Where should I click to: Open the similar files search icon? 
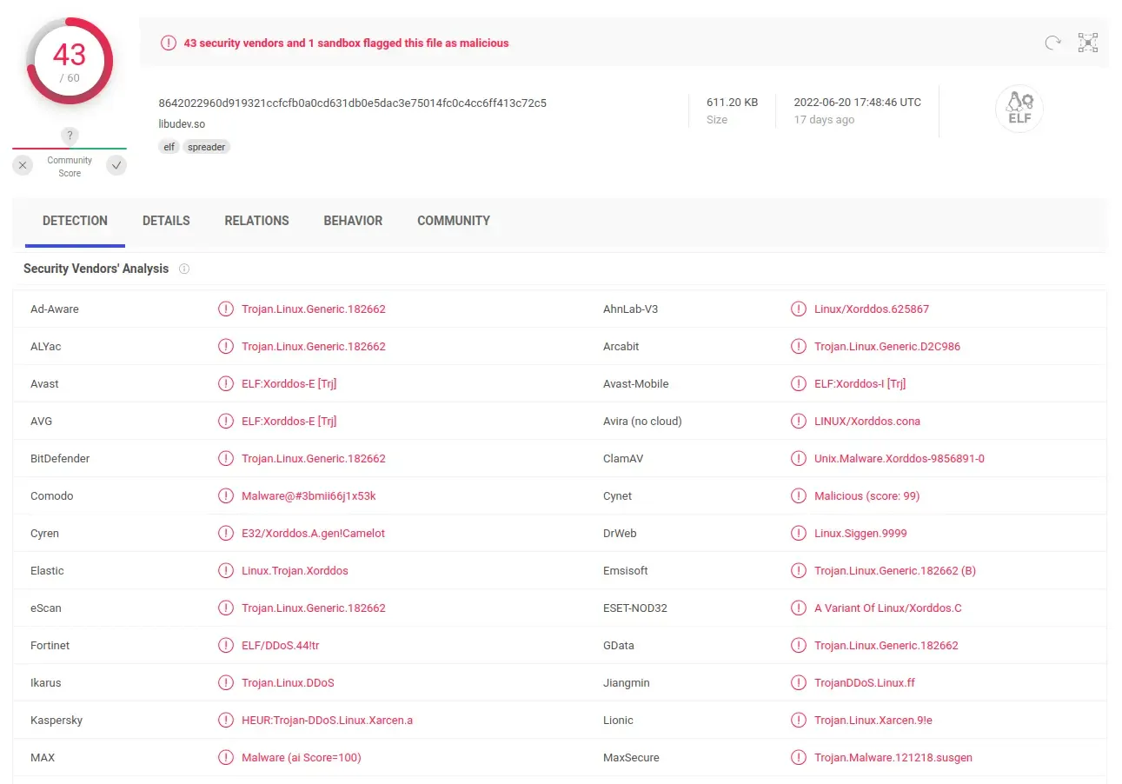pyautogui.click(x=1087, y=42)
